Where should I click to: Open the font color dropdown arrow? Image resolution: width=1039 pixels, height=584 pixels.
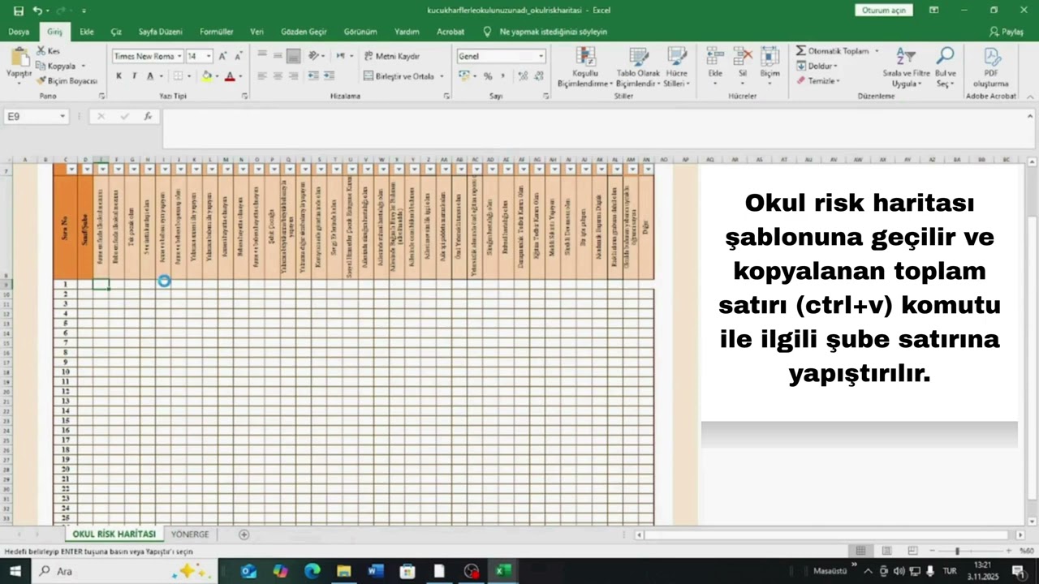click(x=242, y=76)
